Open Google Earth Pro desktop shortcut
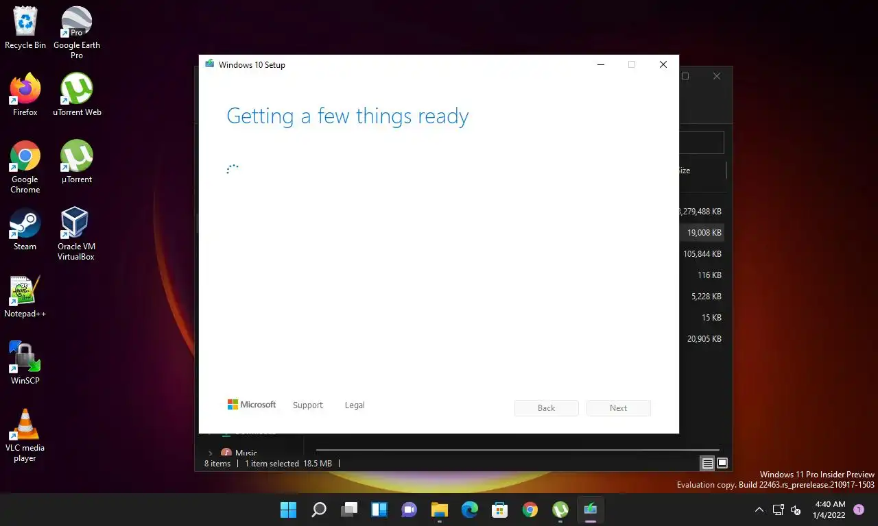Image resolution: width=878 pixels, height=526 pixels. 77,33
